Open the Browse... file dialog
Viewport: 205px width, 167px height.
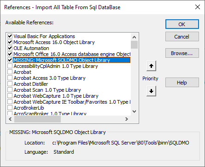point(182,53)
